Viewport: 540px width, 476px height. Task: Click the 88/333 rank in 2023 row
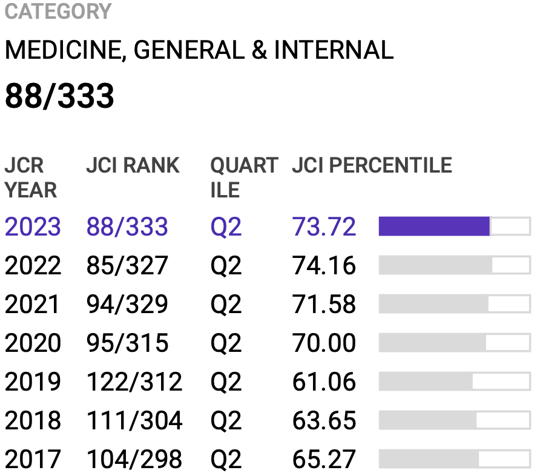point(127,227)
